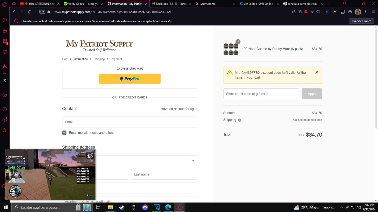Open the X (Twitter) sidebar panel
The image size is (378, 212).
5,81
